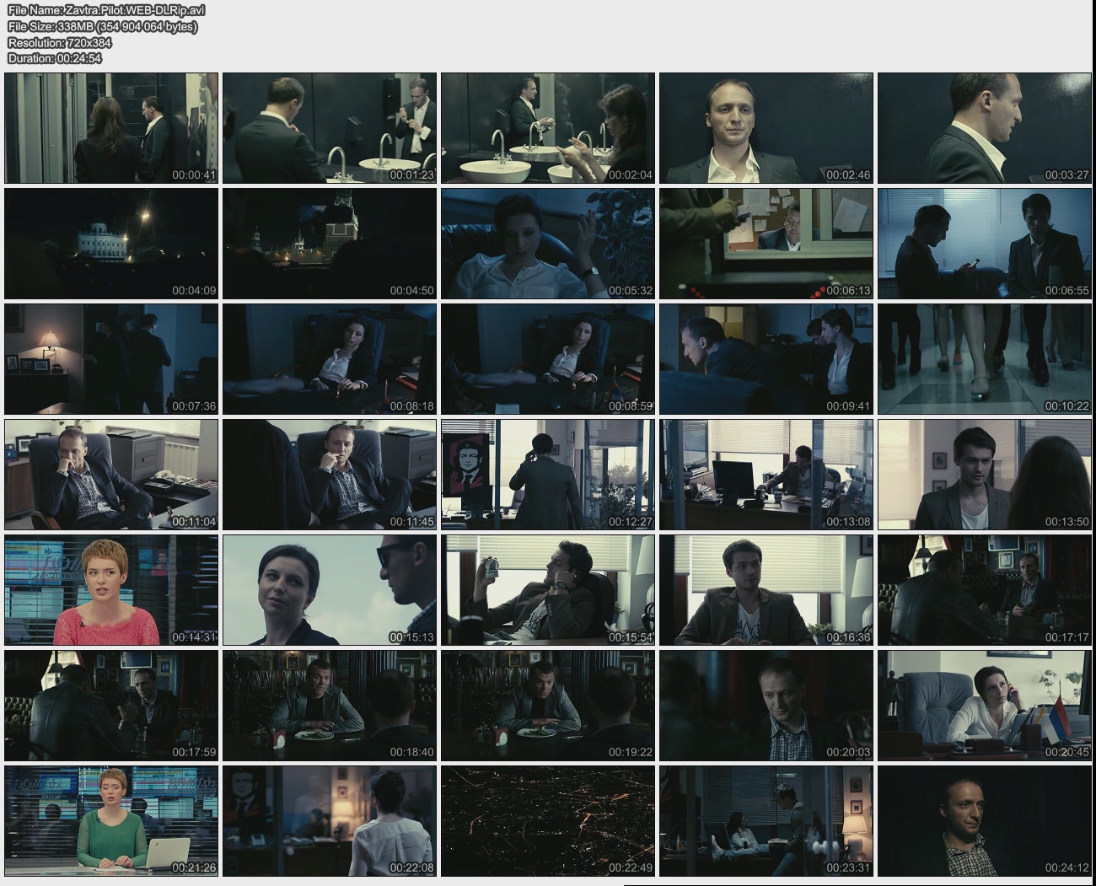Image resolution: width=1096 pixels, height=886 pixels.
Task: Click the news anchor in pink at 00:14:31
Action: [x=111, y=590]
